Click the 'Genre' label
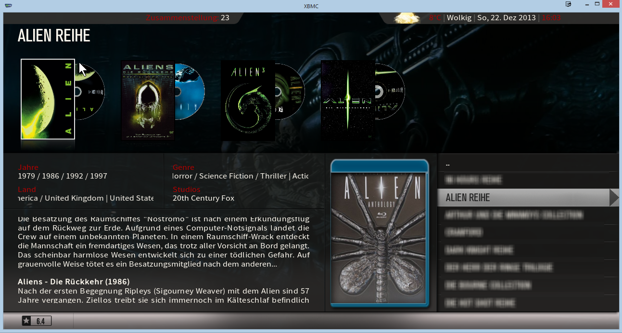Viewport: 622px width, 333px height. (x=183, y=167)
